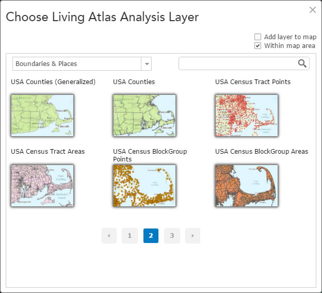Pick USA Census Tract Points thumbnail

[247, 115]
